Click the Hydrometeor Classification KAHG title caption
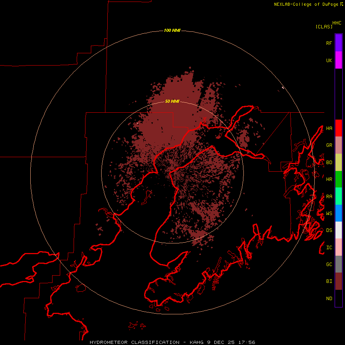 172,342
